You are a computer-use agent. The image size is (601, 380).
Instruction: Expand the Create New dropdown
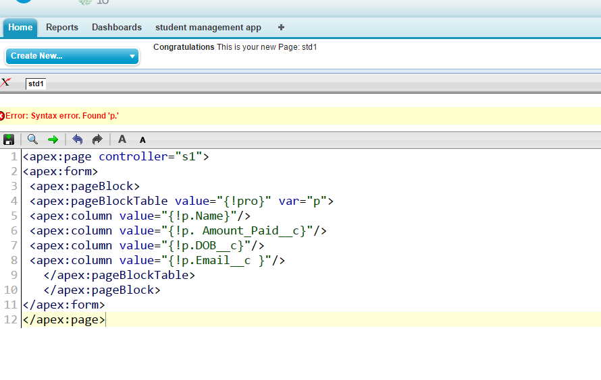[x=72, y=56]
